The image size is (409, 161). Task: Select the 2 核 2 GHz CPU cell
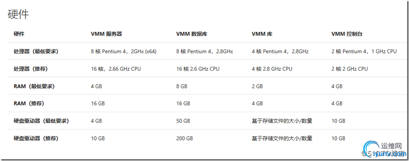tap(349, 69)
